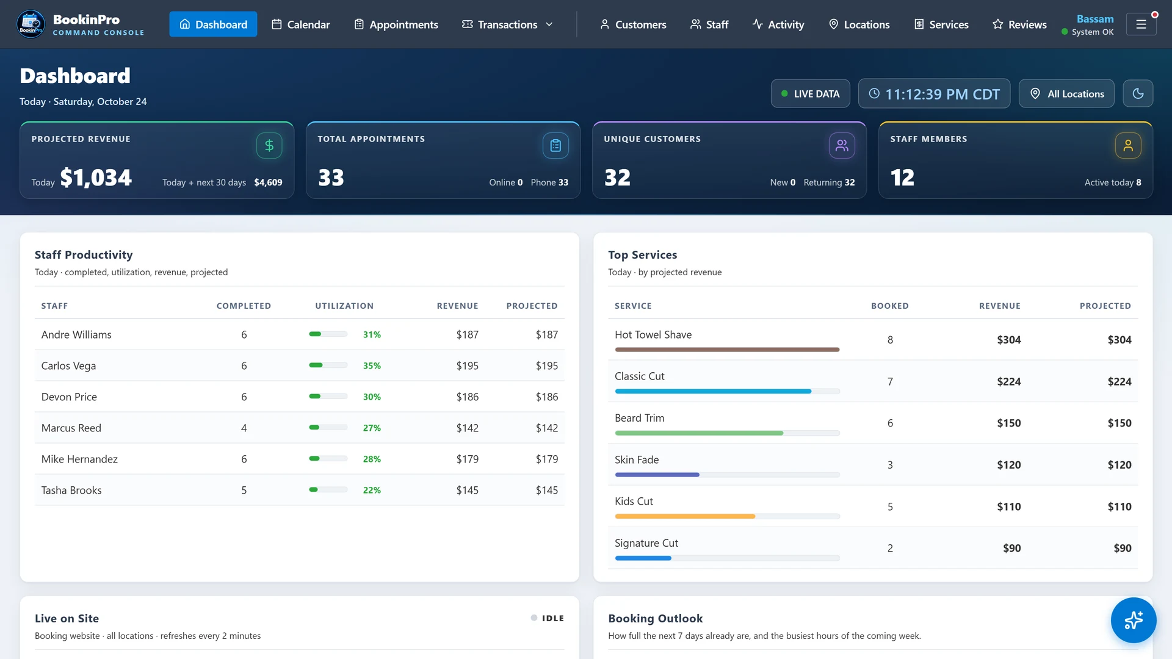The height and width of the screenshot is (659, 1172).
Task: Click the Booking Outlook heading
Action: click(656, 618)
